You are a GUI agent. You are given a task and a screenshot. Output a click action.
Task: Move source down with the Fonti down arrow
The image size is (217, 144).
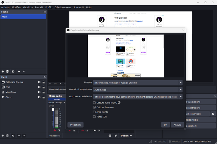click(24, 136)
